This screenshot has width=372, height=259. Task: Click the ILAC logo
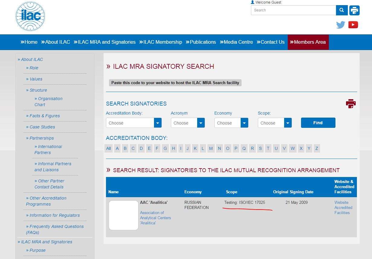pyautogui.click(x=30, y=16)
